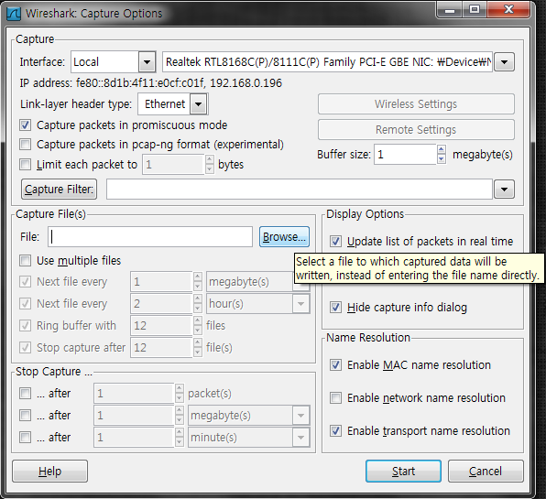The image size is (546, 499).
Task: Enable capture packets in pcap-ng format
Action: coord(25,144)
